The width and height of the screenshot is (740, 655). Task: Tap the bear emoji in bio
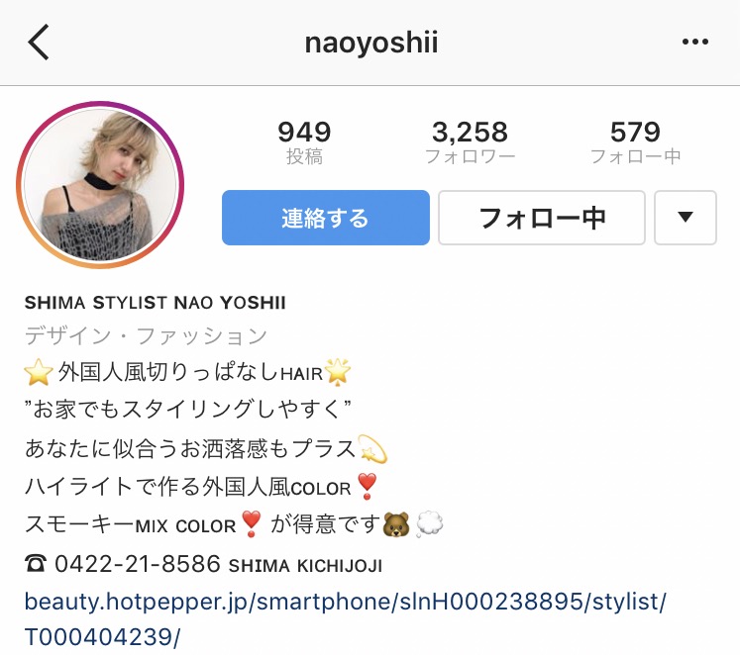(x=396, y=524)
